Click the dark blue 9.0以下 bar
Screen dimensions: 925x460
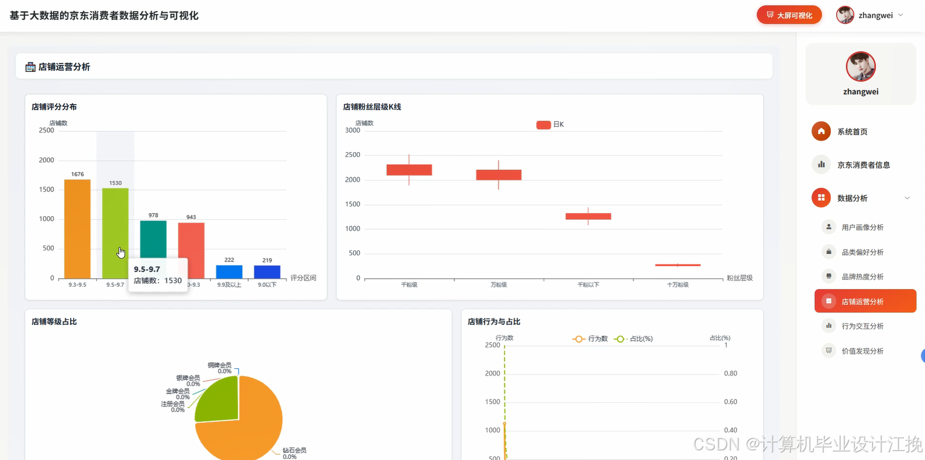coord(267,272)
